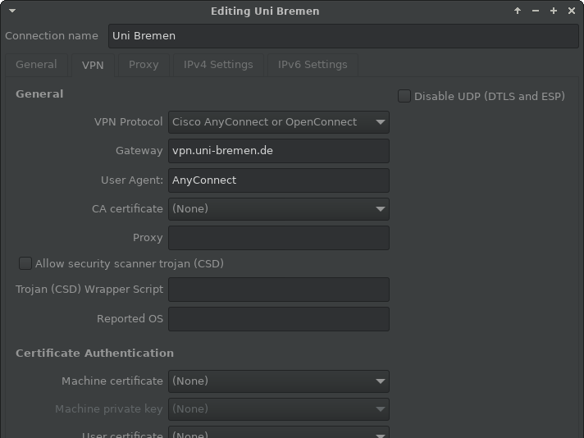Focus the User Agent input field
Screen dimensions: 584x438
click(278, 180)
